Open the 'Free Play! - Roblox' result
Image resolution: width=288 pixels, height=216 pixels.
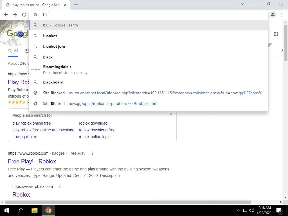coord(32,161)
